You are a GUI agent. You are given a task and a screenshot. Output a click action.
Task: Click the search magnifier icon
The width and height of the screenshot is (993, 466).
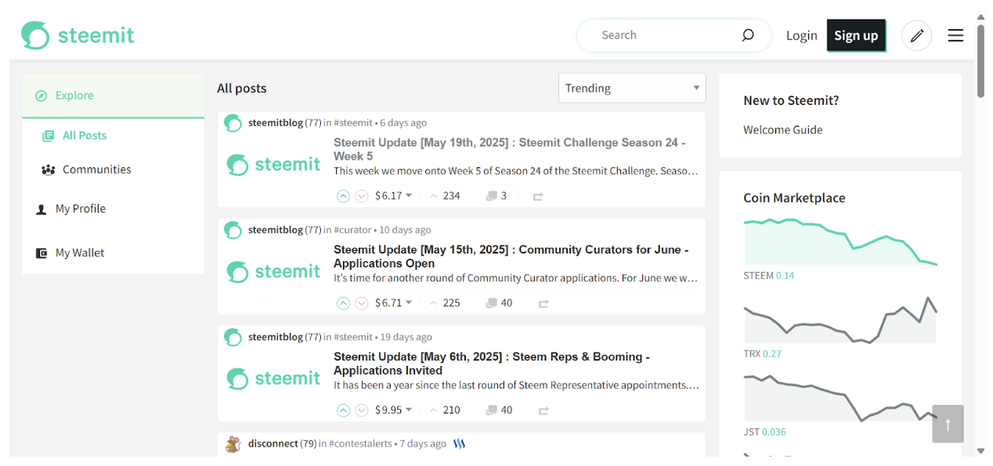747,35
